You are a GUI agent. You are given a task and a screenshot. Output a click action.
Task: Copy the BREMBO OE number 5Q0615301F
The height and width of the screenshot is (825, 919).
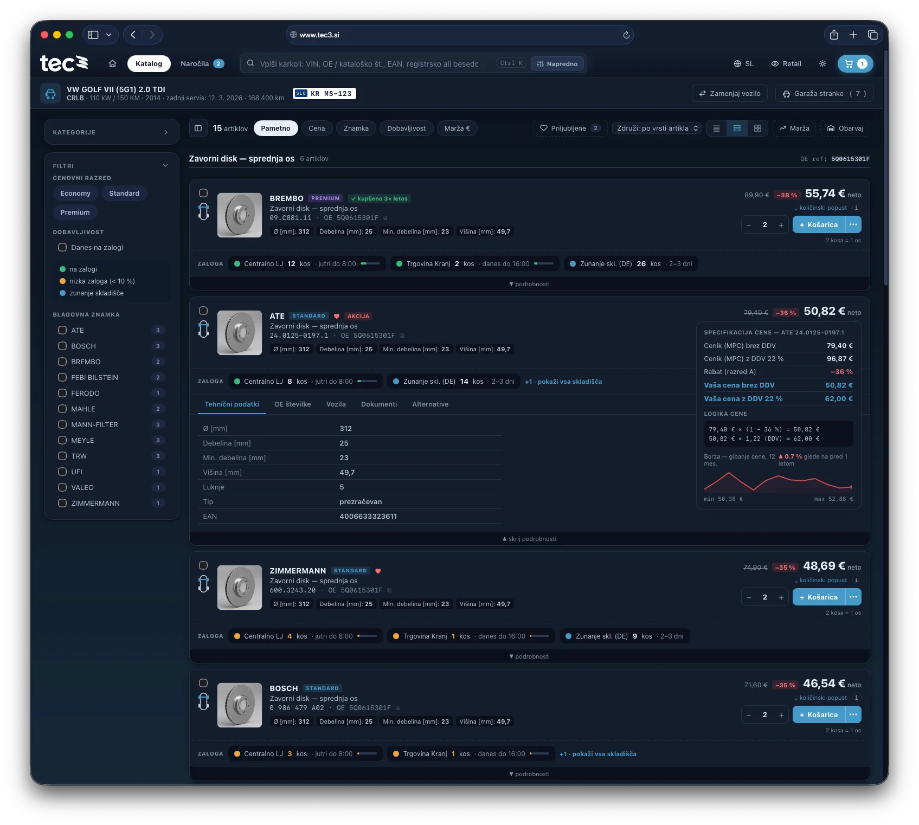pos(385,218)
